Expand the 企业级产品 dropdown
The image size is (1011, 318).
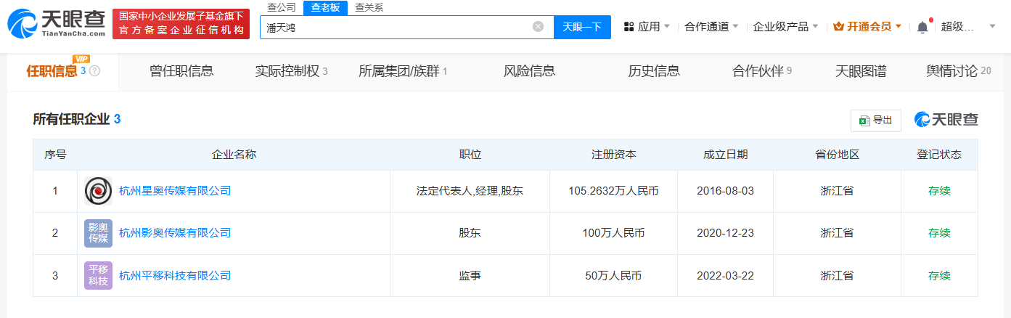[x=815, y=27]
